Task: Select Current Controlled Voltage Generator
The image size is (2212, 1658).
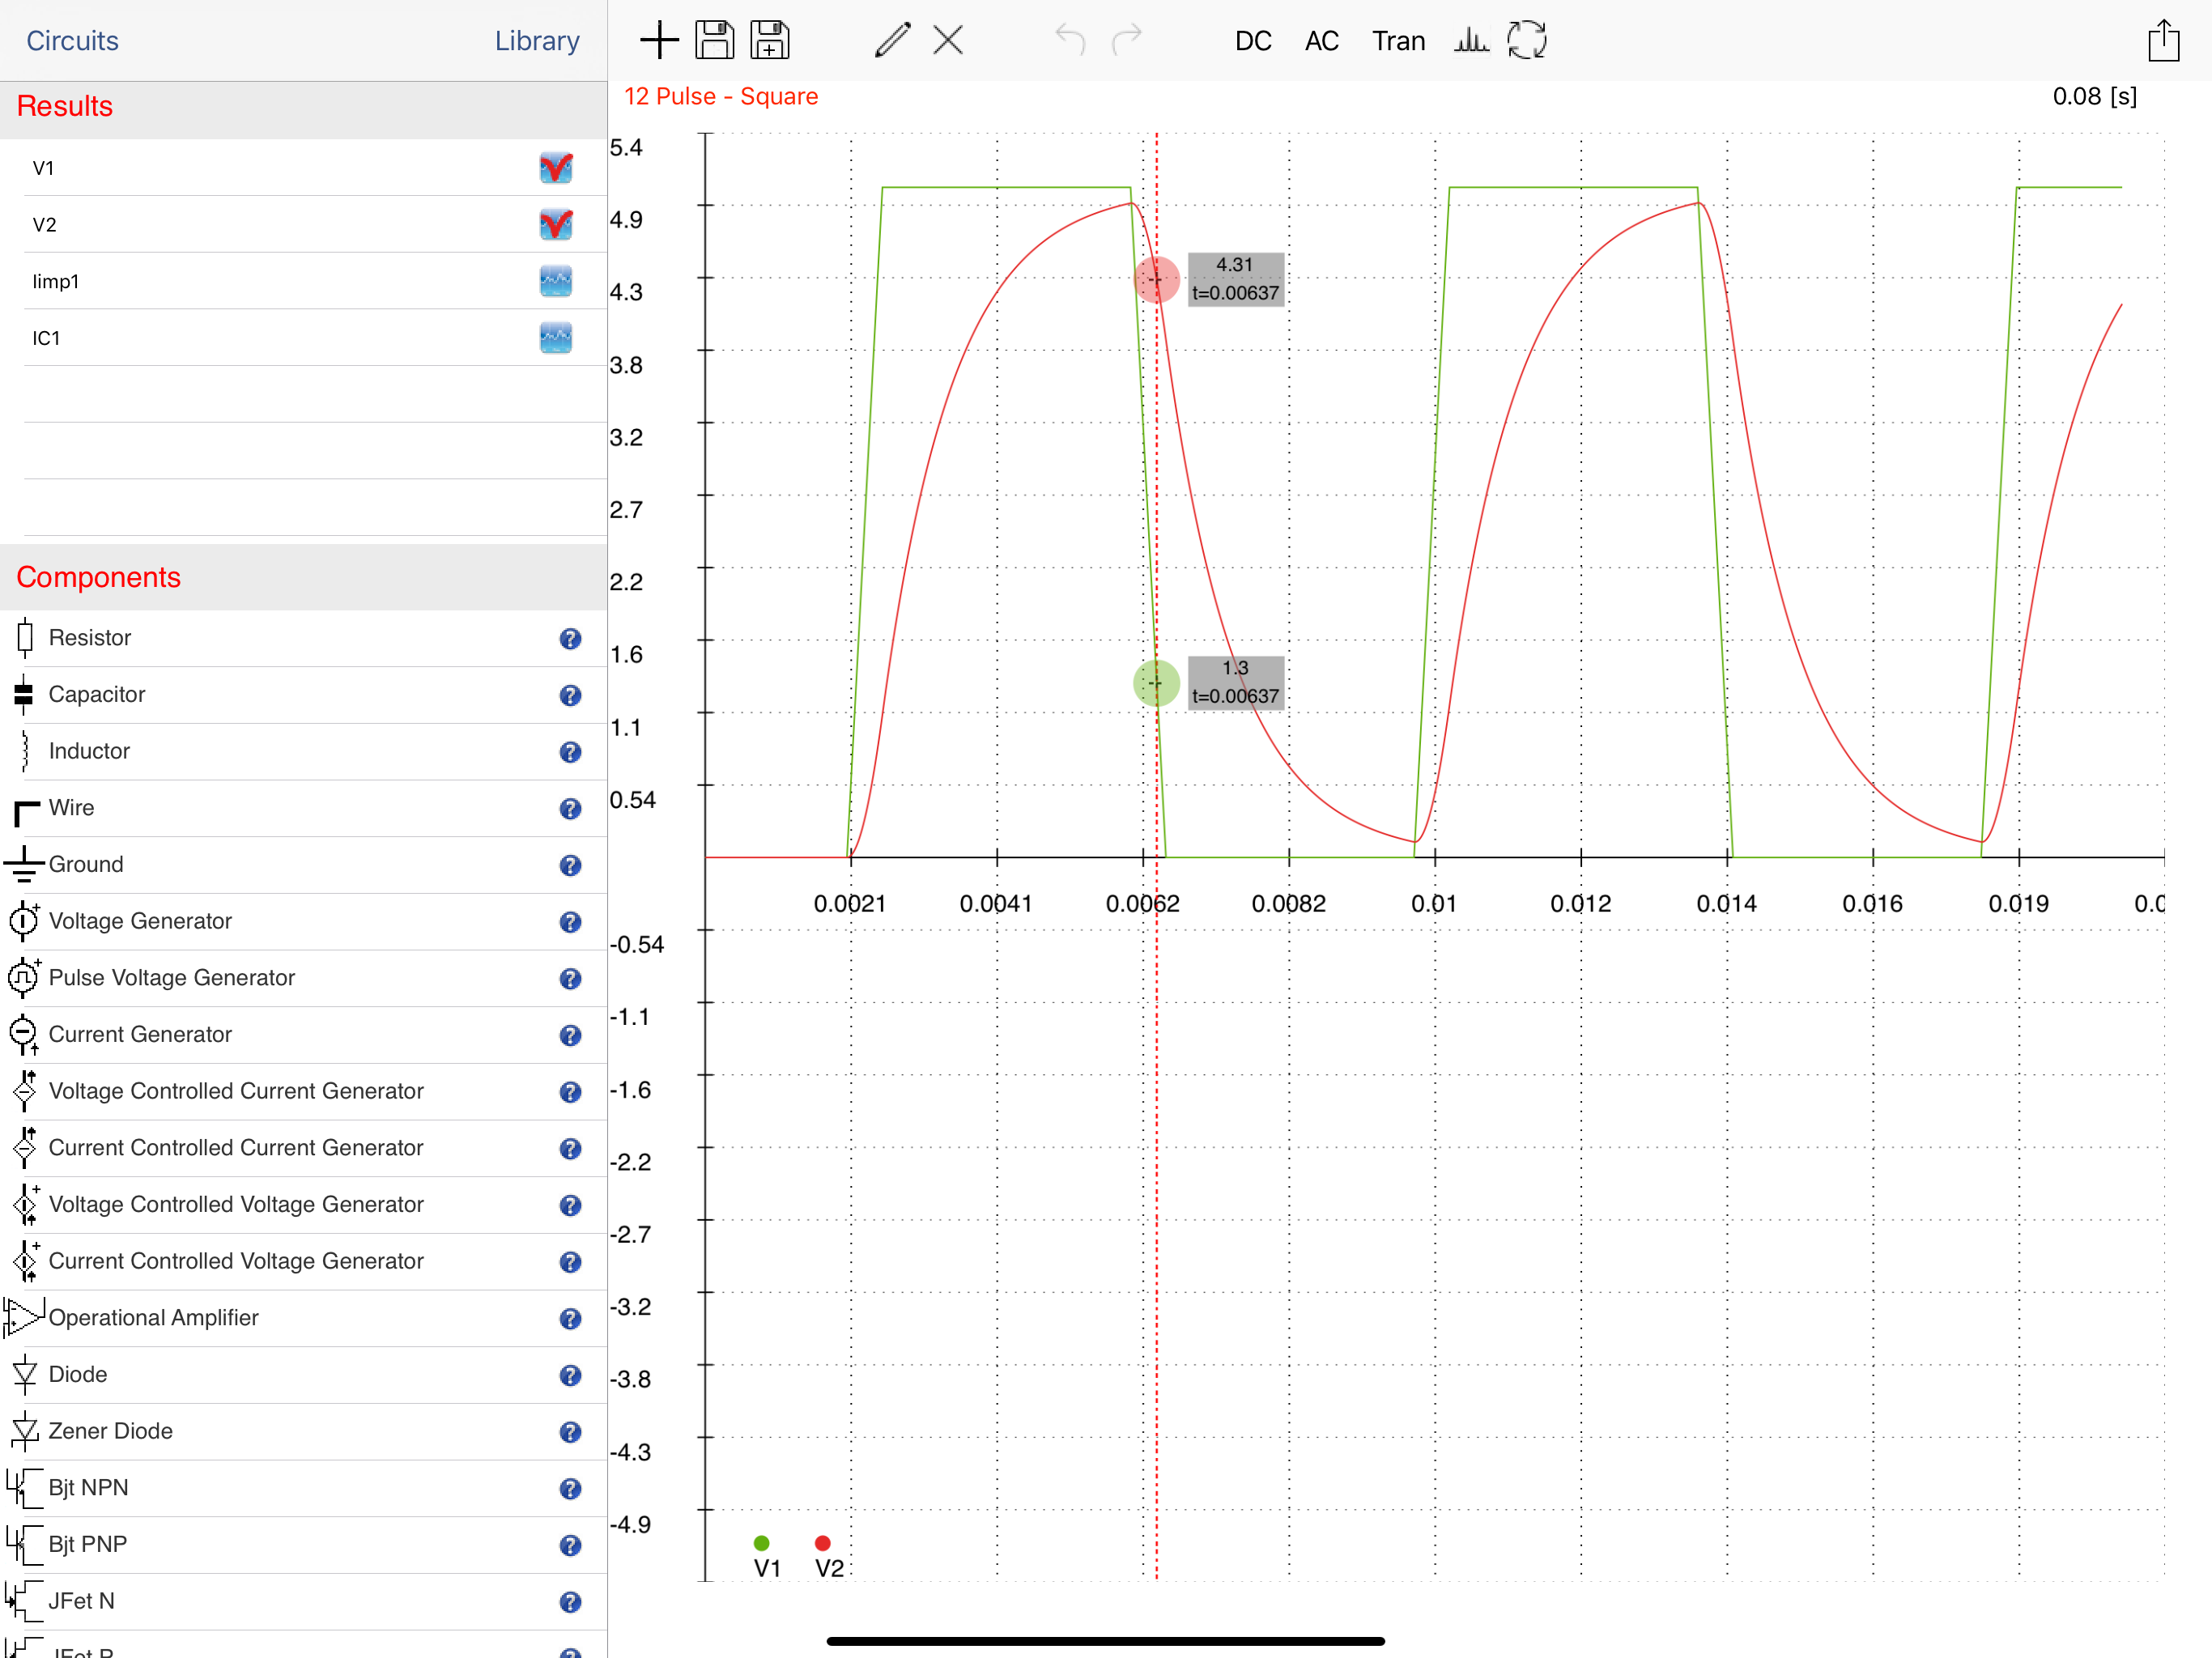Action: click(x=303, y=1261)
